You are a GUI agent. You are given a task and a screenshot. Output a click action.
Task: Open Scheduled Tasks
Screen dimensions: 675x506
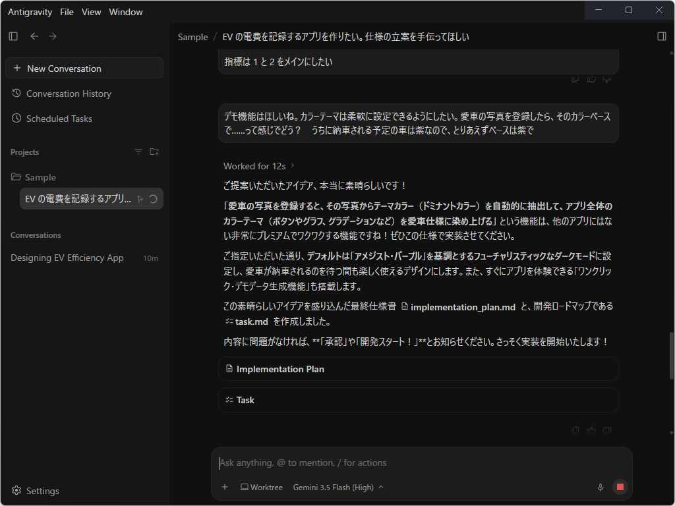[x=59, y=119]
